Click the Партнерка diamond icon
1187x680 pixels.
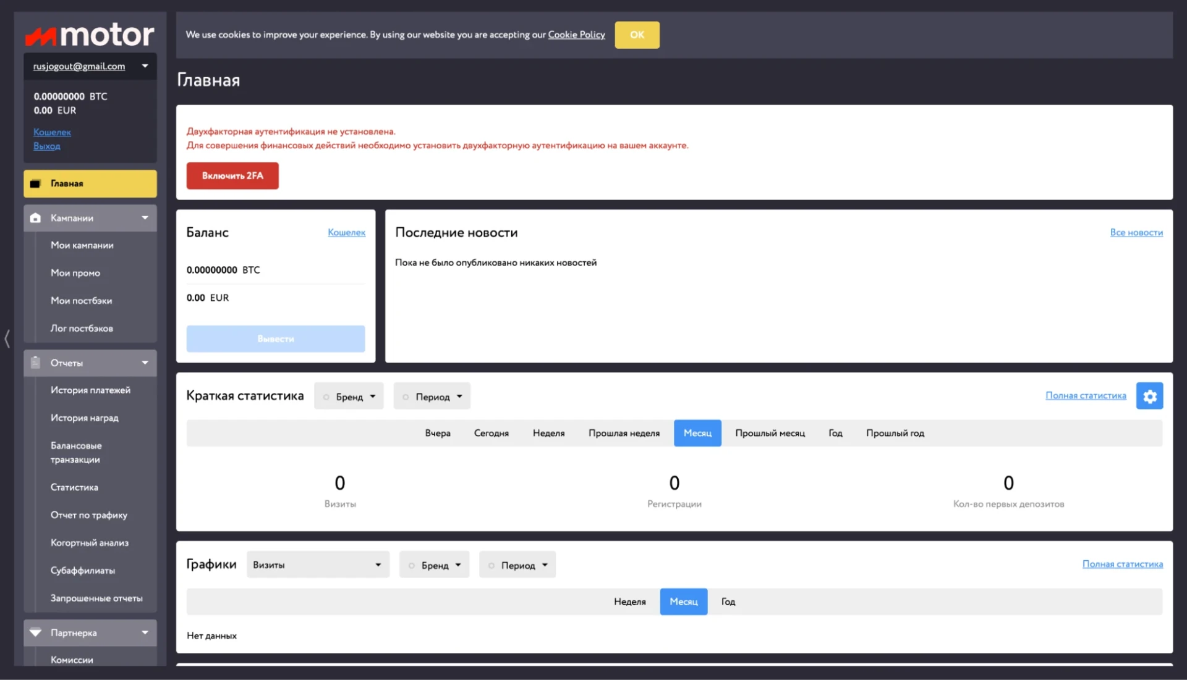pos(35,632)
